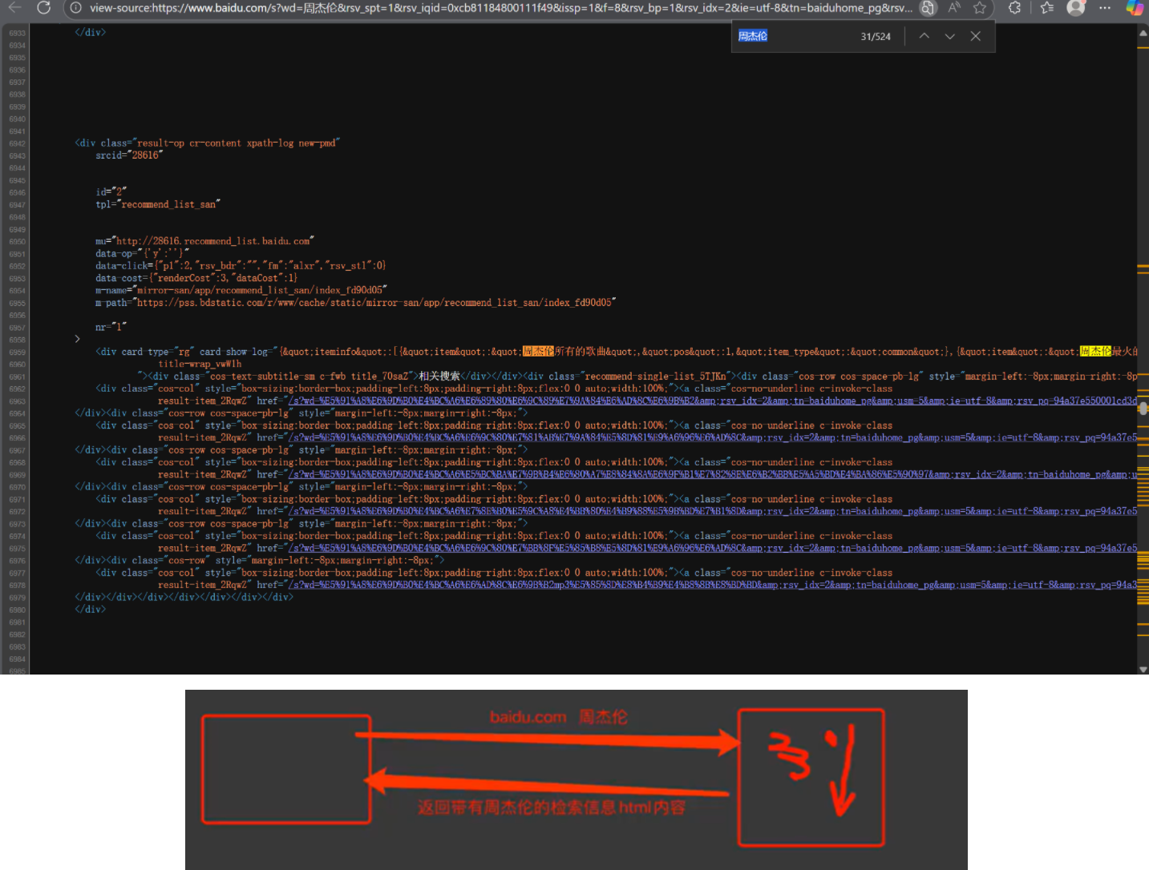
Task: Click the closing div tag on line 6933
Action: (x=91, y=33)
